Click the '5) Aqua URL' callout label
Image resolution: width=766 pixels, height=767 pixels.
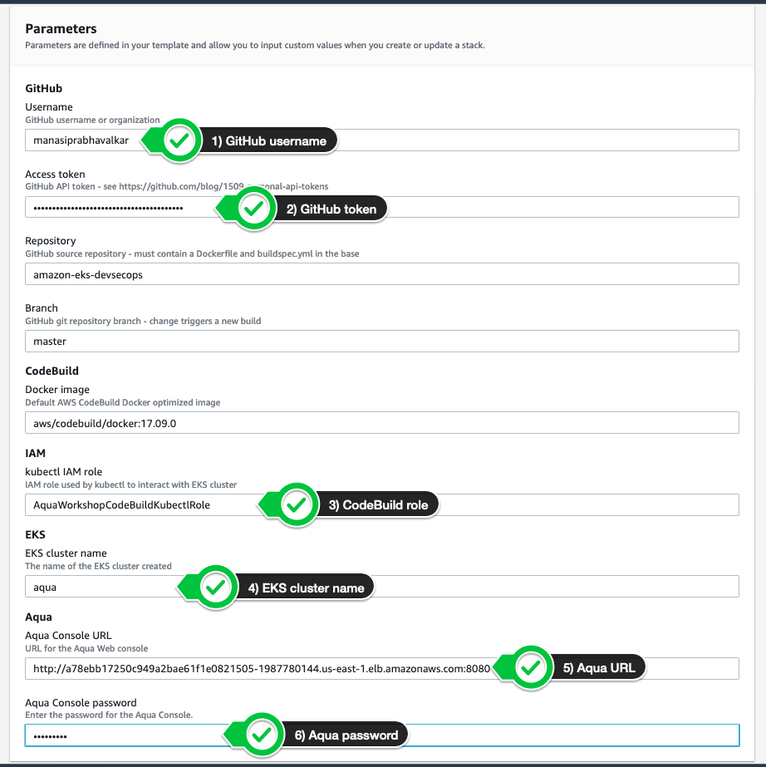(x=600, y=667)
